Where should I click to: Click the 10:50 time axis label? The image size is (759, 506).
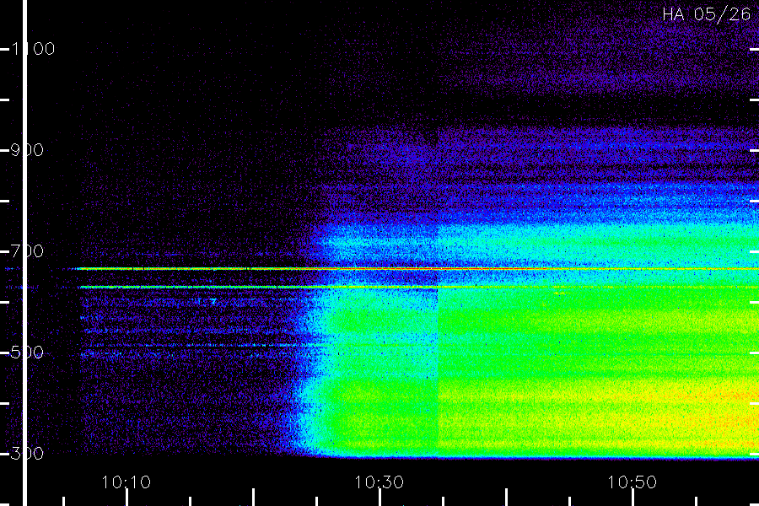pyautogui.click(x=632, y=482)
